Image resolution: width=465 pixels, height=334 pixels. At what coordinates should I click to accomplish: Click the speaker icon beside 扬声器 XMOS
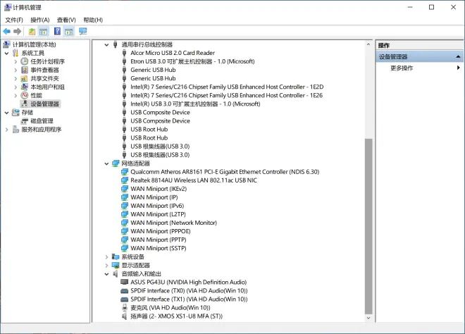pos(125,316)
